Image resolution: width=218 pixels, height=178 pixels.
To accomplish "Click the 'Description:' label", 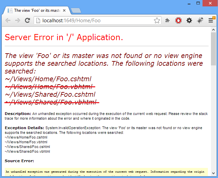I will pyautogui.click(x=18, y=114).
